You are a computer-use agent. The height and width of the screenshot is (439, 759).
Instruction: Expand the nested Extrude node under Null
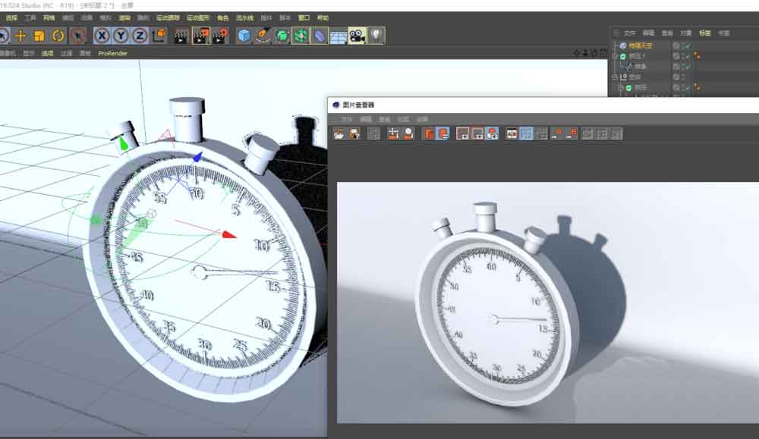point(620,87)
